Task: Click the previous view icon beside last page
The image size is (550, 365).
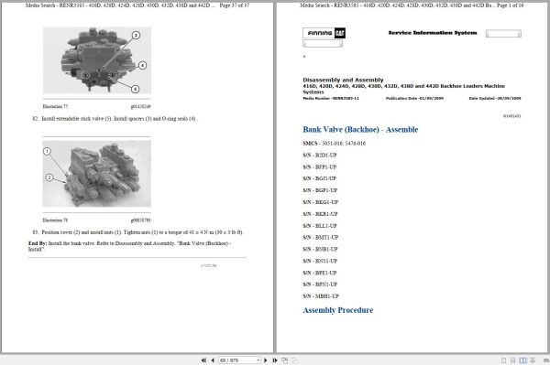Action: pos(284,360)
